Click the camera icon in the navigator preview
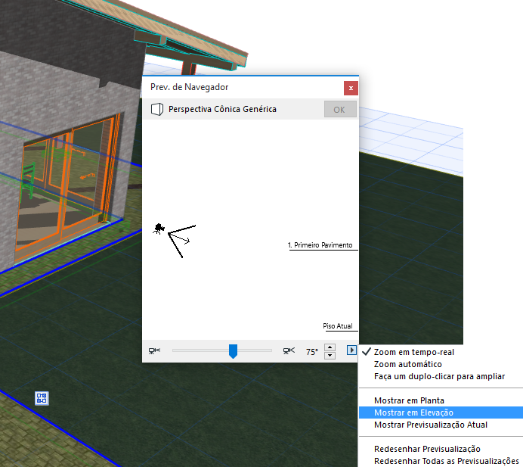Screen dimensions: 523x467 tap(159, 229)
